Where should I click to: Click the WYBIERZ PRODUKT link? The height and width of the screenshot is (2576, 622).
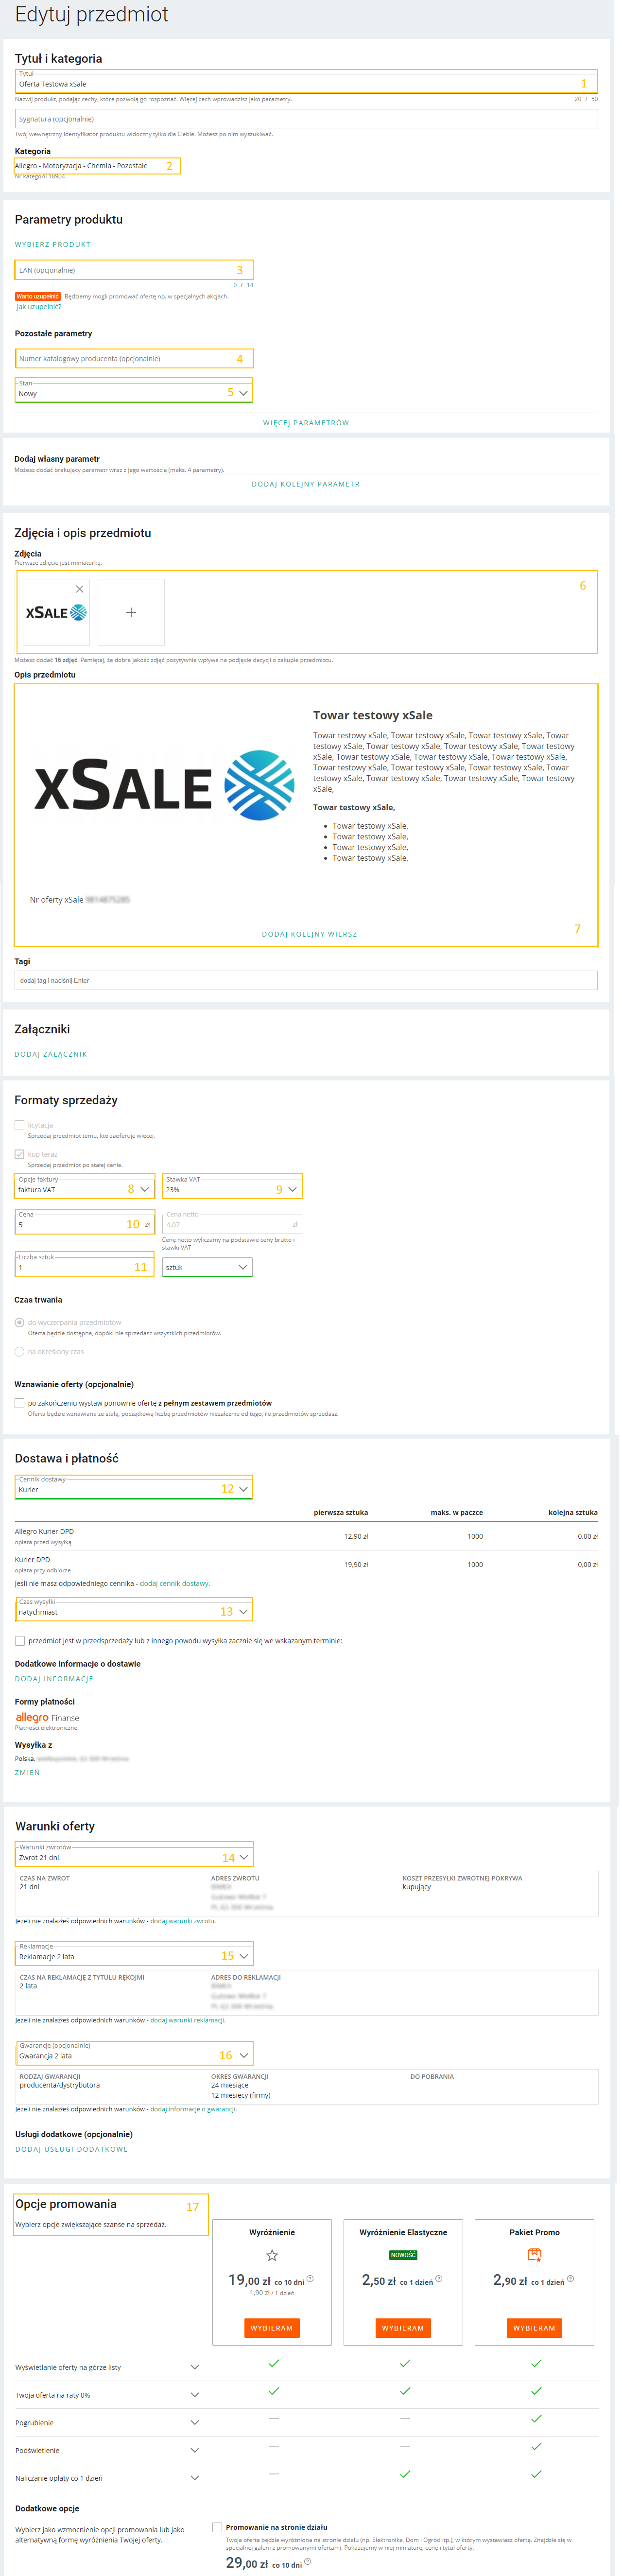(52, 244)
